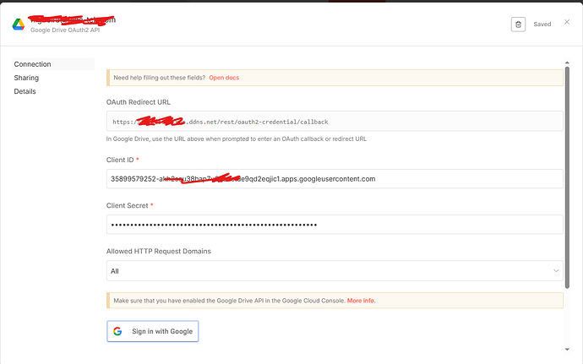Click the redirect URL hint text
The image size is (583, 364).
point(237,139)
